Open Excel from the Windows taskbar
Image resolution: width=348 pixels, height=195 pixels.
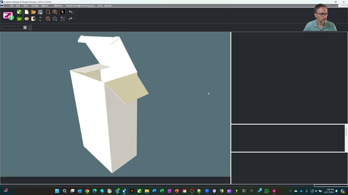point(162,191)
